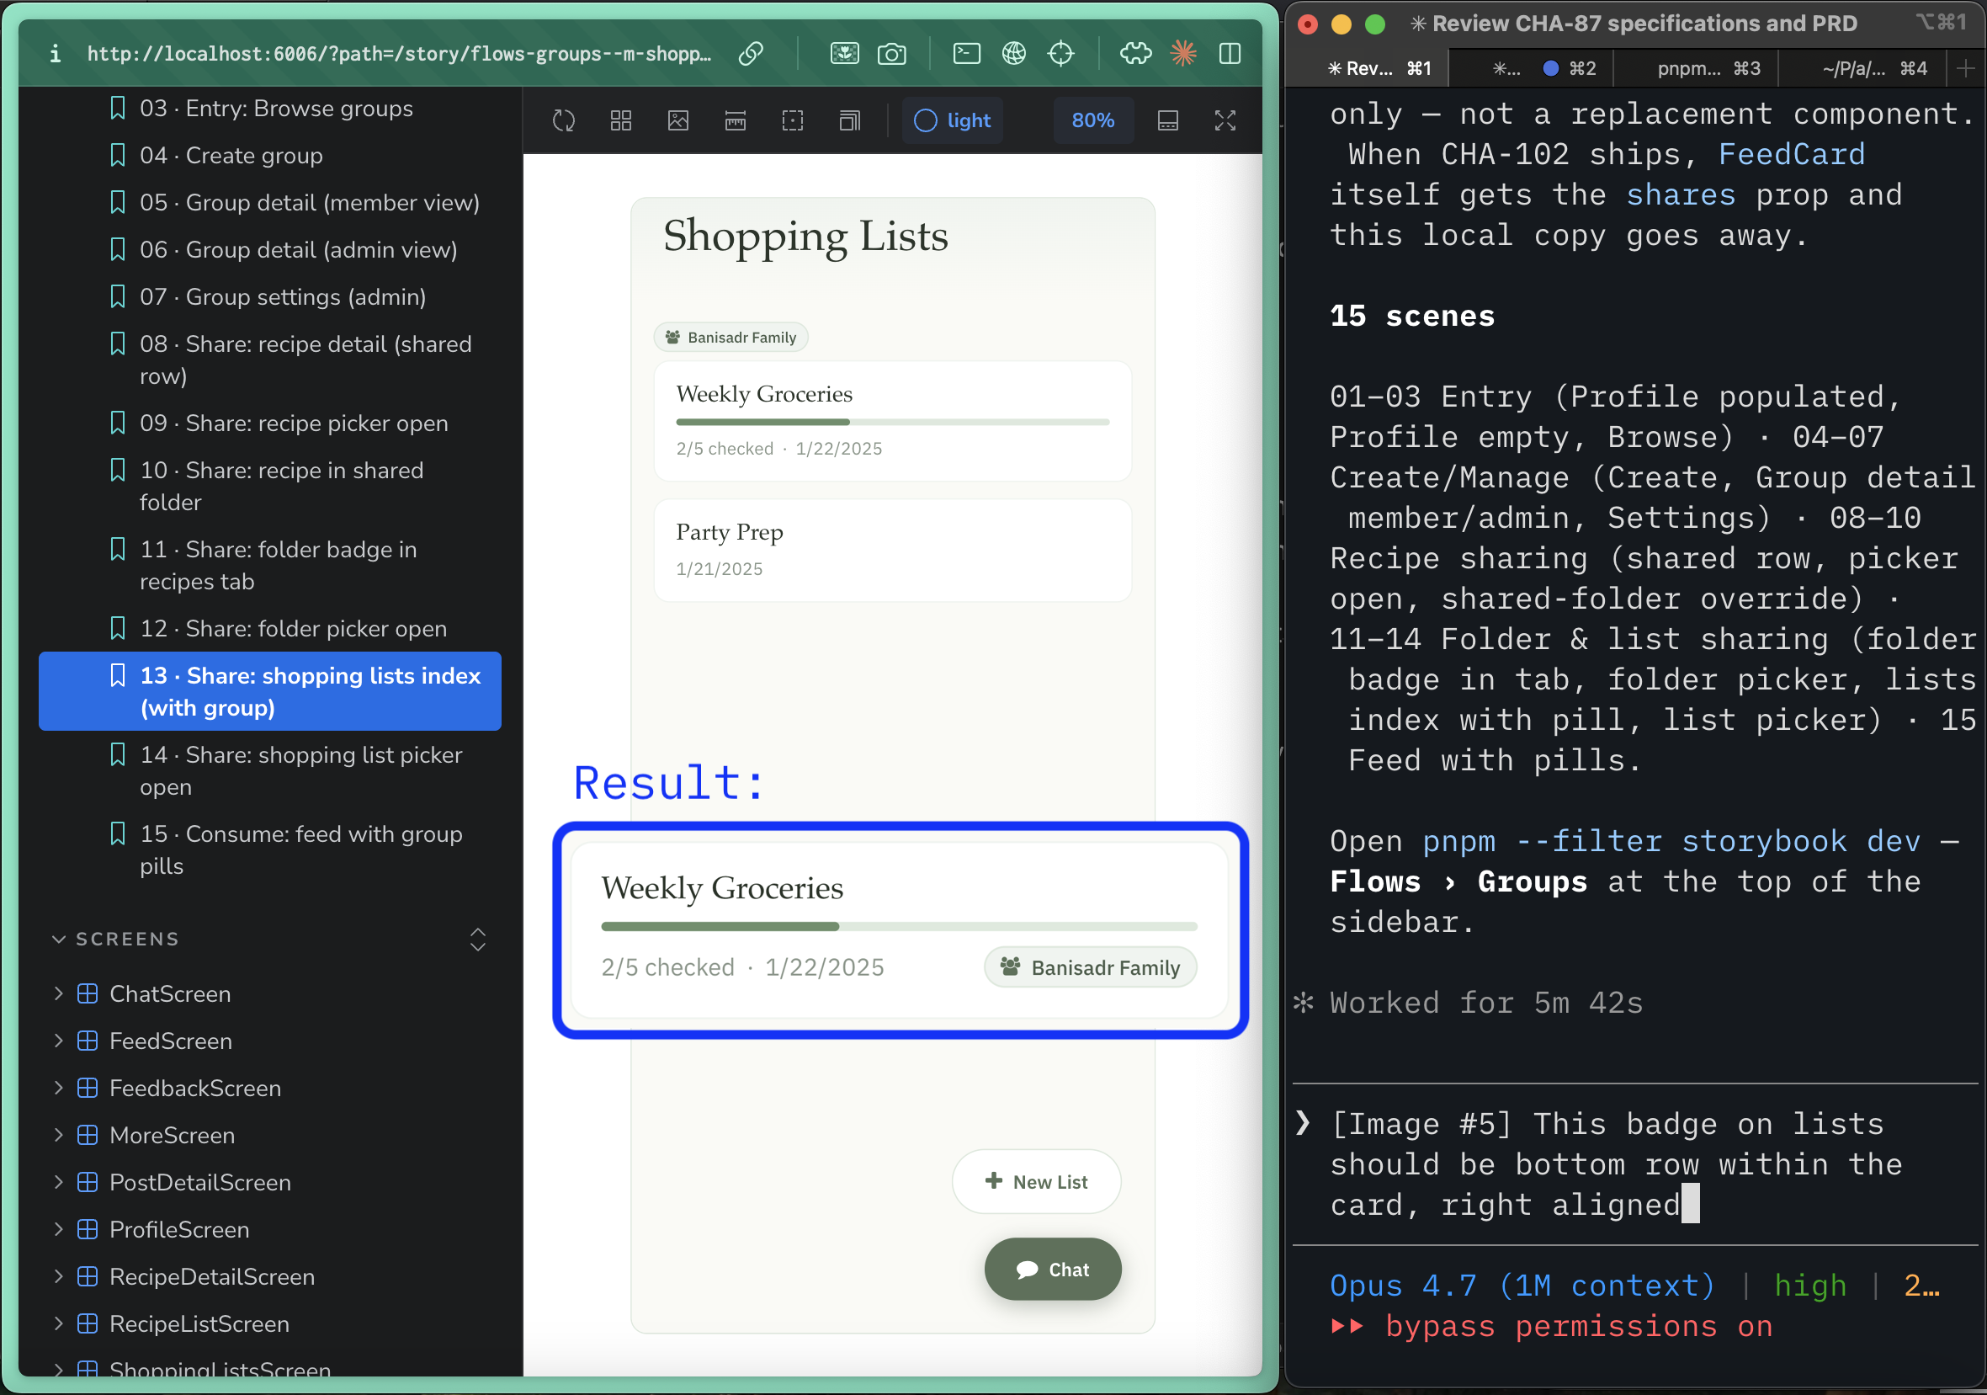1987x1395 pixels.
Task: Open the terminal icon in the address bar
Action: (x=966, y=54)
